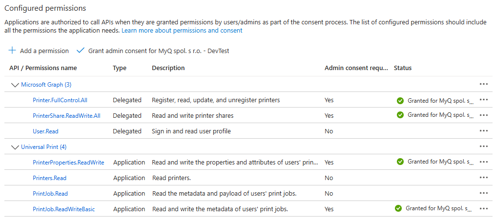Open ellipsis menu for Microsoft Graph group

[x=484, y=84]
